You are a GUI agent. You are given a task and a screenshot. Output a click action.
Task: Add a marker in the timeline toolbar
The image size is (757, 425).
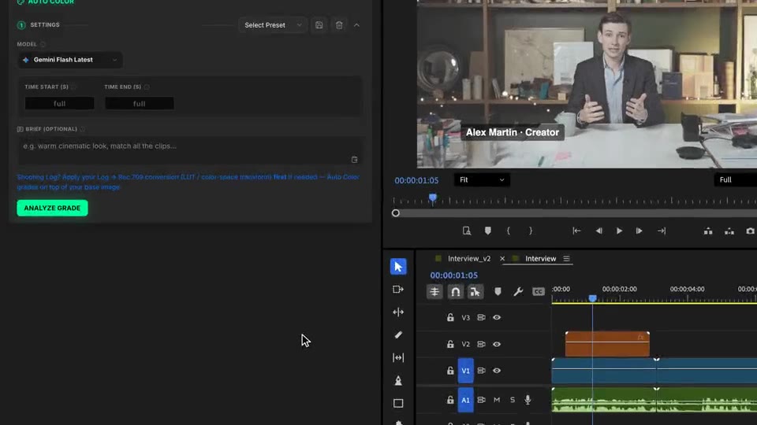coord(498,291)
